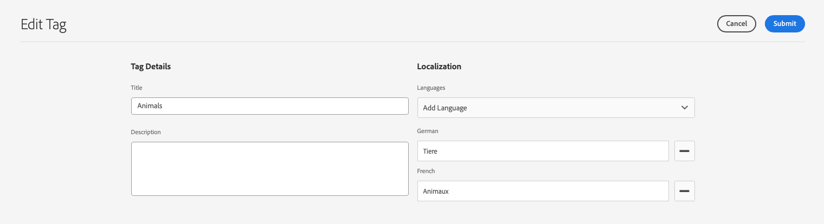Click inside the empty Description text area
The width and height of the screenshot is (824, 224).
(x=269, y=168)
